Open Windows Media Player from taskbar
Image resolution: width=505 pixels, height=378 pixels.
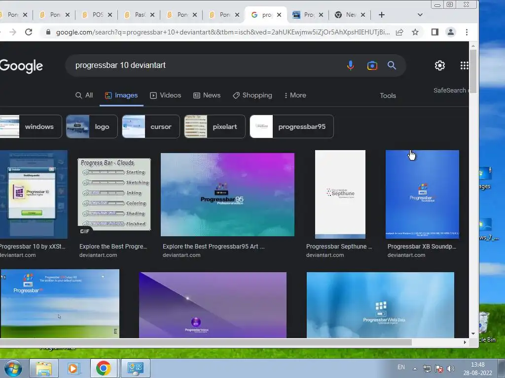pyautogui.click(x=73, y=368)
